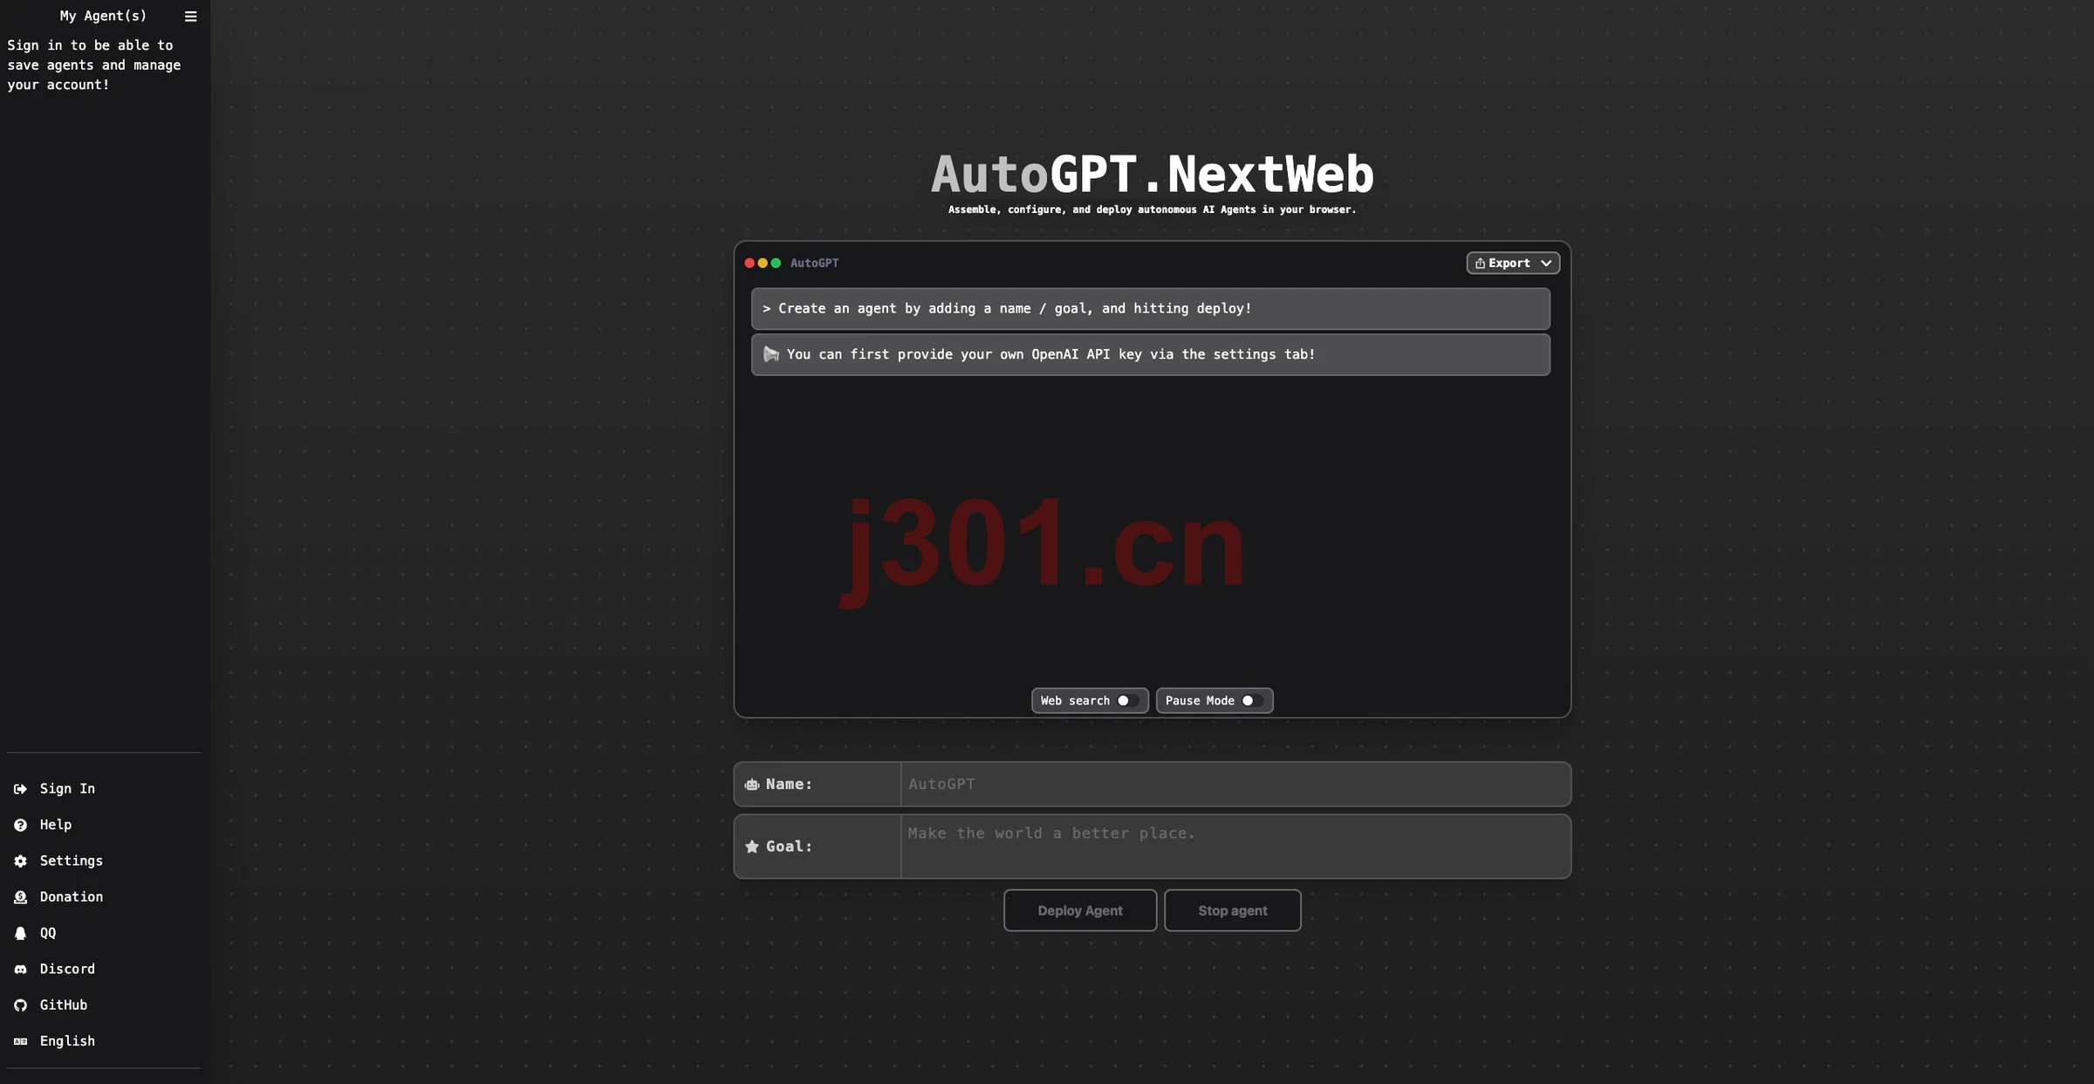The width and height of the screenshot is (2094, 1084).
Task: Click the megaphone icon in the API key message
Action: [x=770, y=354]
